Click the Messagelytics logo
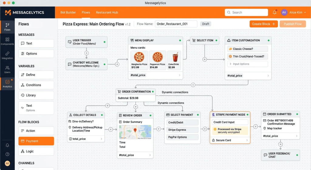311x170 pixels. [x=24, y=12]
